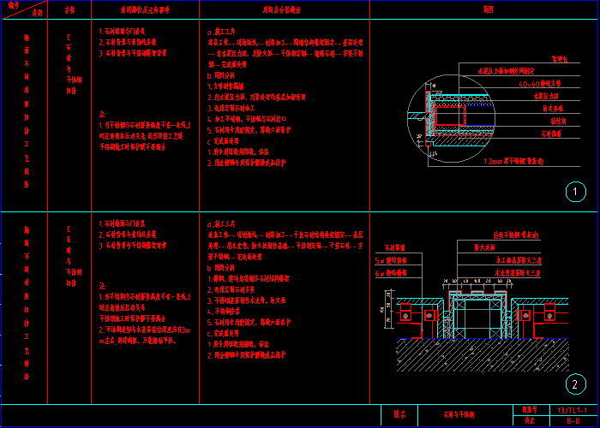
Task: Select the 简图 column header
Action: point(489,10)
